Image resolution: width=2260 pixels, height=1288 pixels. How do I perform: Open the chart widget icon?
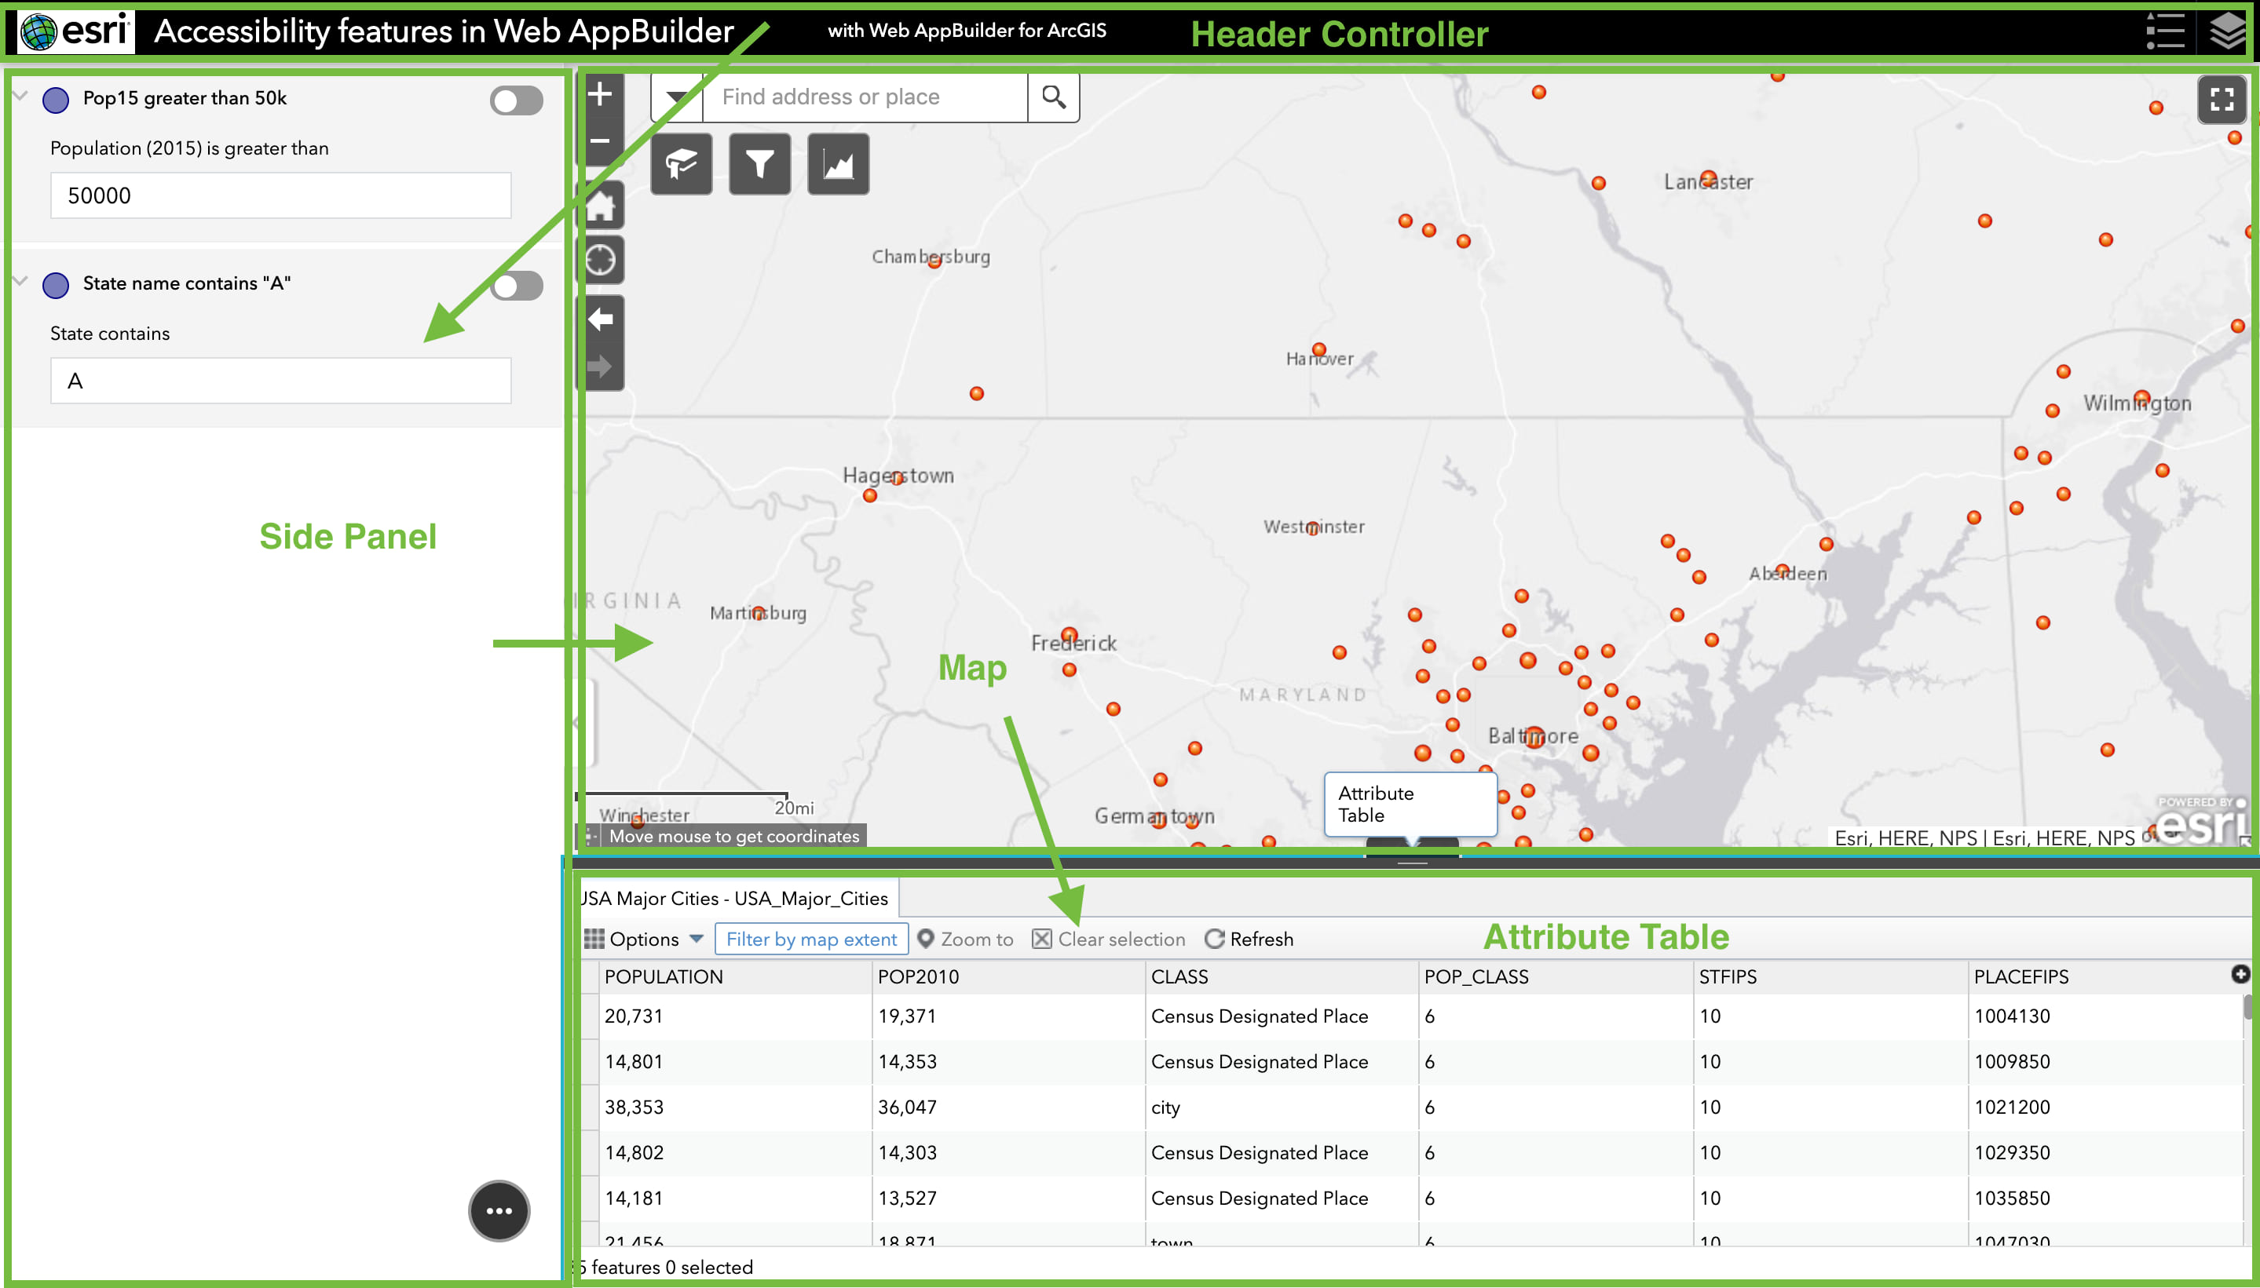pyautogui.click(x=838, y=165)
